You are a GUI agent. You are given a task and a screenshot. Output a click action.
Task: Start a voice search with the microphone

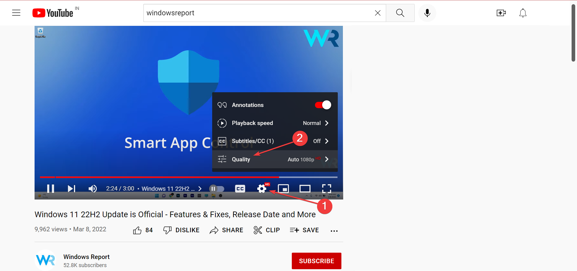click(x=427, y=13)
